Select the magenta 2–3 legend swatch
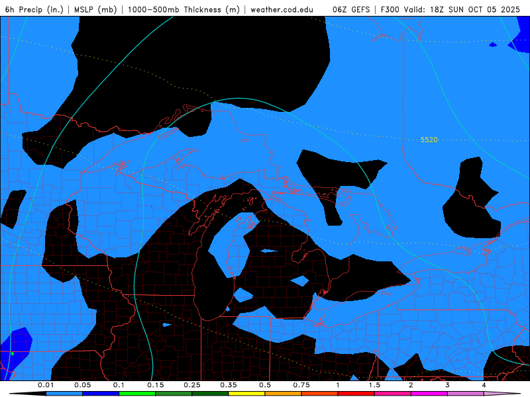This screenshot has height=397, width=530. coord(429,394)
